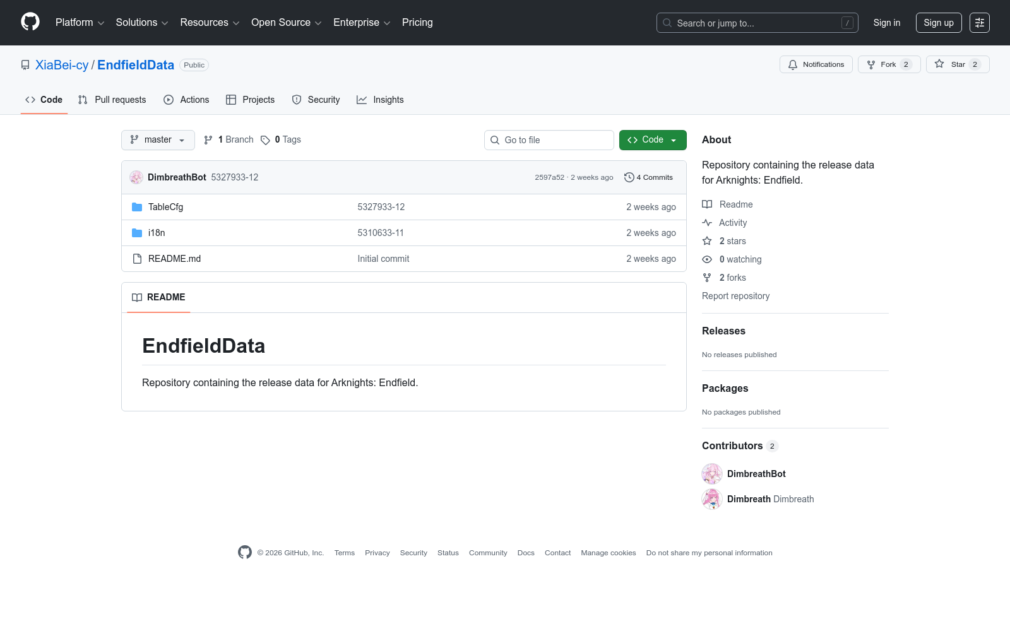Image resolution: width=1010 pixels, height=631 pixels.
Task: Open the master branch selector
Action: click(158, 140)
